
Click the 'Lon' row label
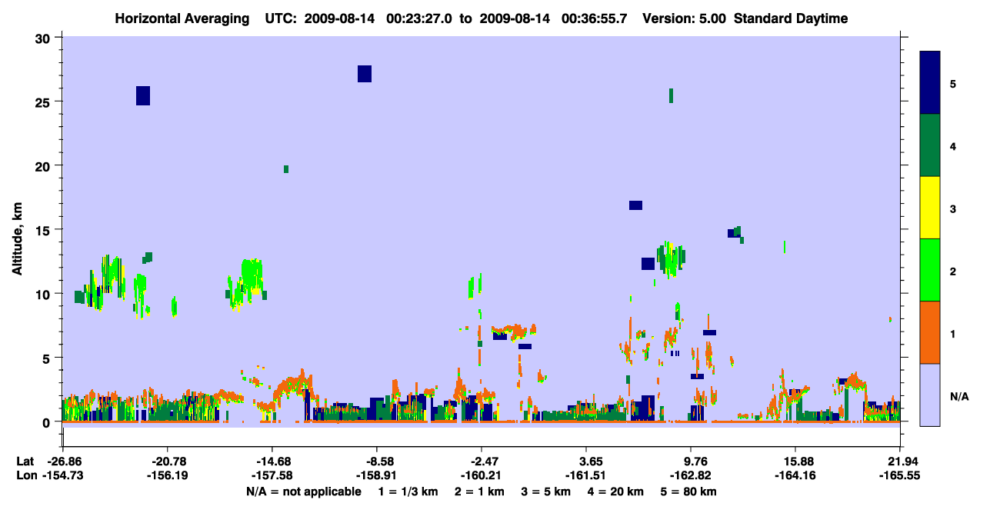coord(26,476)
